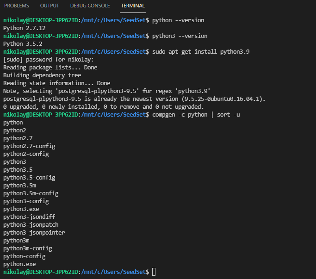Click the 'python2-config' output row
Image resolution: width=316 pixels, height=279 pixels.
pyautogui.click(x=26, y=154)
